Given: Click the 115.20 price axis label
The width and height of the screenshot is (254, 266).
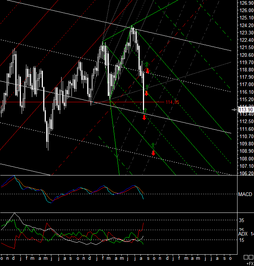Looking at the screenshot, I should point(246,99).
